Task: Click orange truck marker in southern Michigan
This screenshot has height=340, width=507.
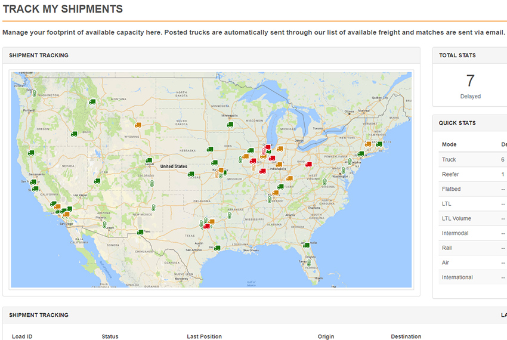Action: tap(280, 149)
